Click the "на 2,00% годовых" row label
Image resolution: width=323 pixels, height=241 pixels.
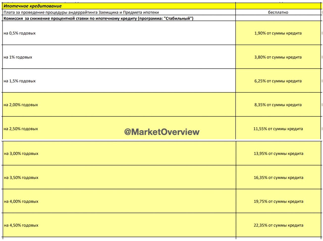tap(21, 105)
